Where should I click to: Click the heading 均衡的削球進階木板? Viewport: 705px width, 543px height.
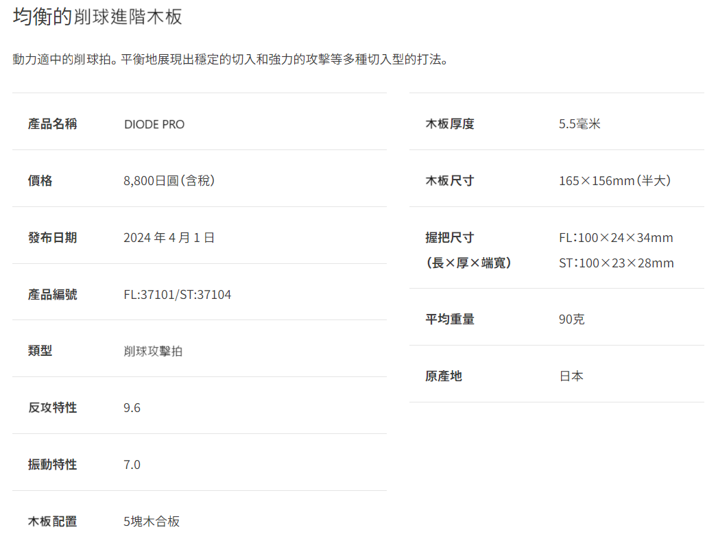[97, 16]
